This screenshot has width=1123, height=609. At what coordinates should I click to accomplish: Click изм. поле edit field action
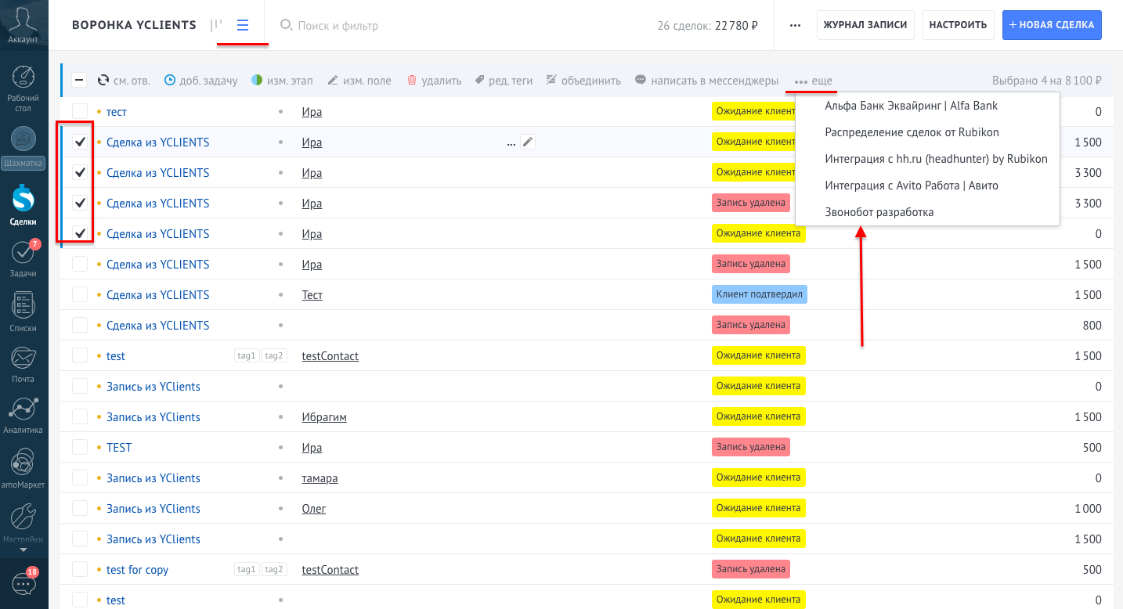coord(359,81)
